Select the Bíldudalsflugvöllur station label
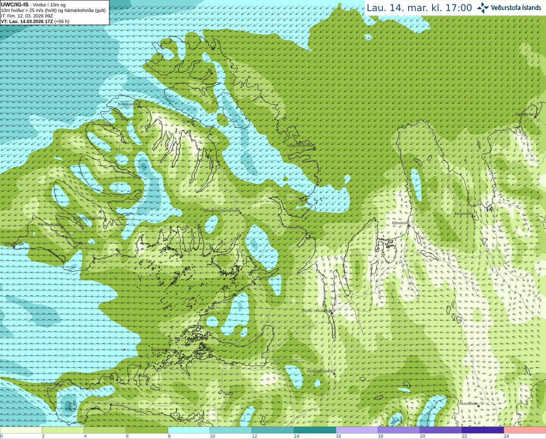Image resolution: width=546 pixels, height=439 pixels. (x=89, y=218)
